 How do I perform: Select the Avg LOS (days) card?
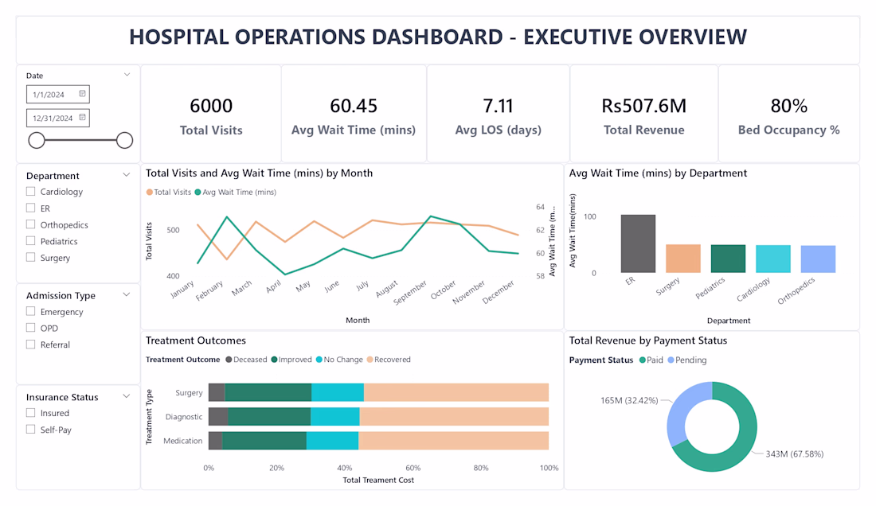pyautogui.click(x=498, y=114)
